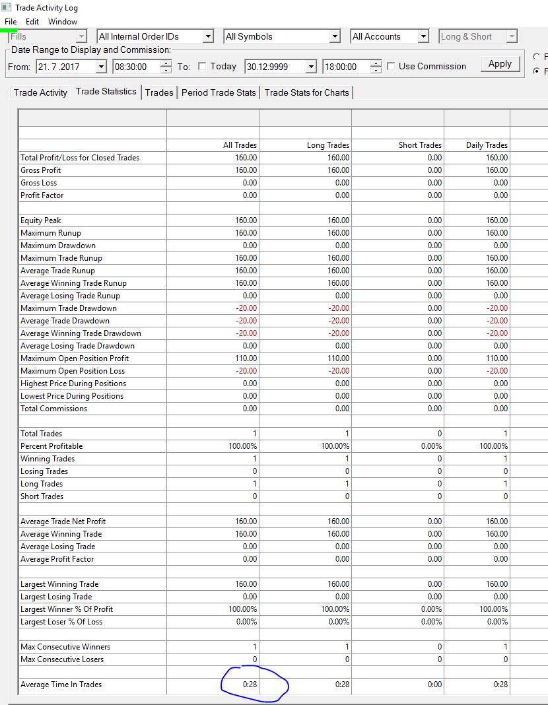Viewport: 548px width, 705px height.
Task: Expand the Fills dropdown
Action: click(x=81, y=36)
